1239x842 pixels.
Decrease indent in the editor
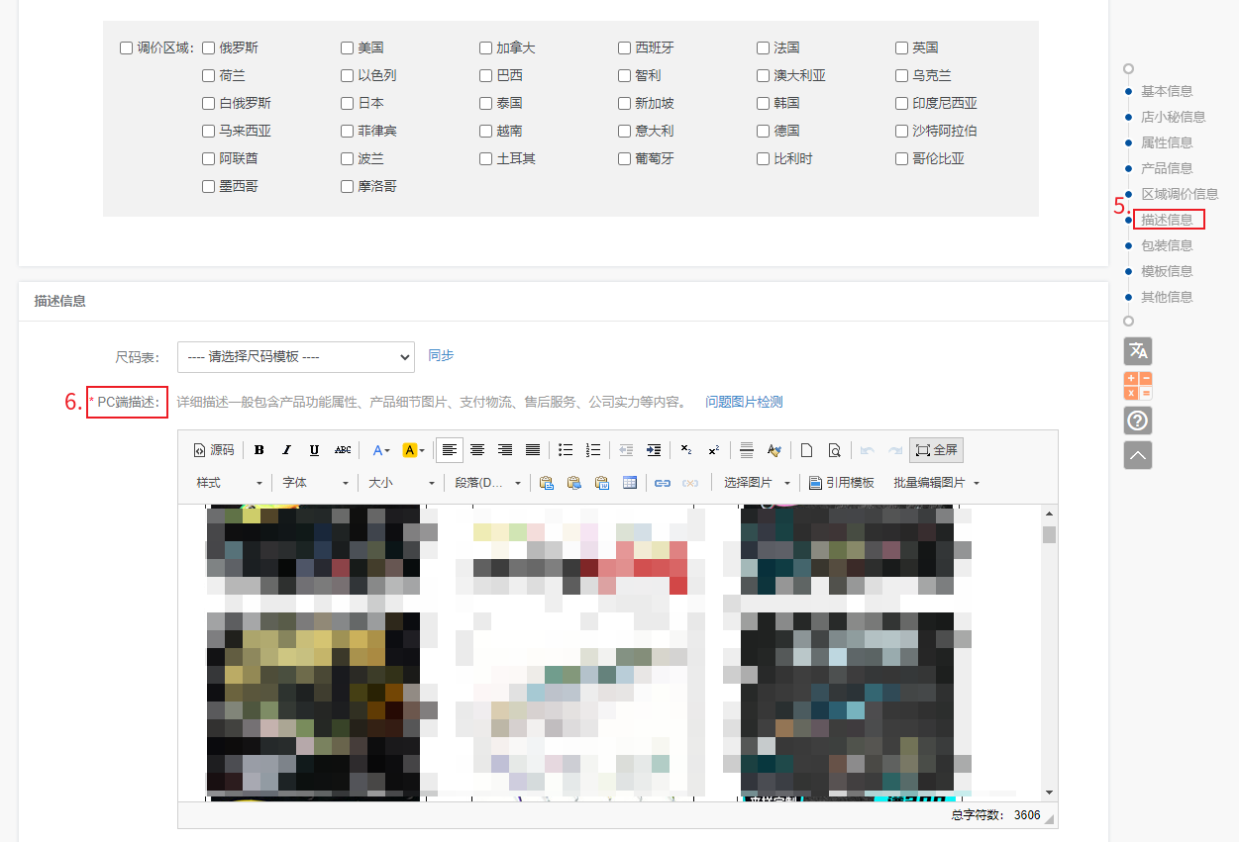pos(626,450)
